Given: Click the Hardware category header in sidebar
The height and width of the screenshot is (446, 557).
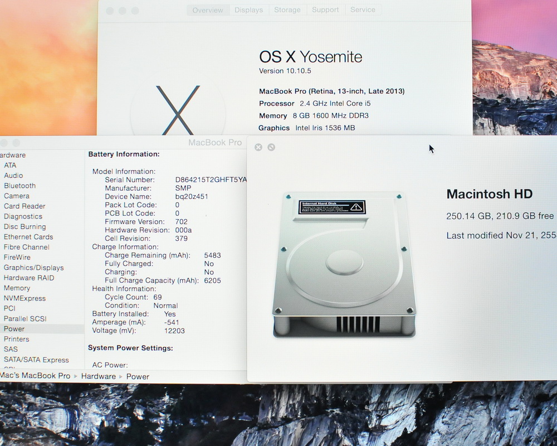Looking at the screenshot, I should tap(13, 155).
